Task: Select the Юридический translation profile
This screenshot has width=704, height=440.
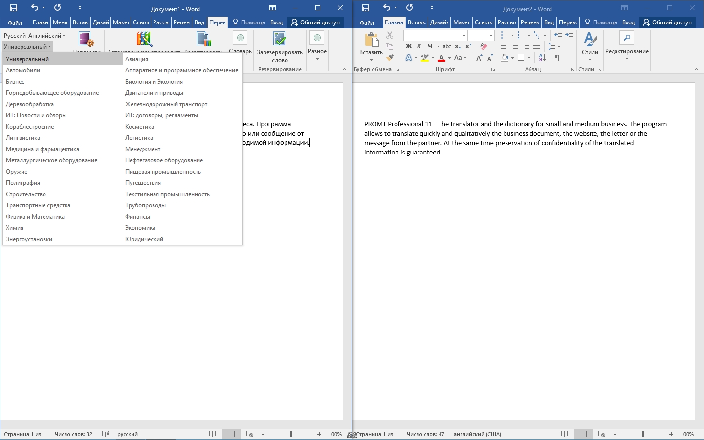Action: pyautogui.click(x=144, y=239)
